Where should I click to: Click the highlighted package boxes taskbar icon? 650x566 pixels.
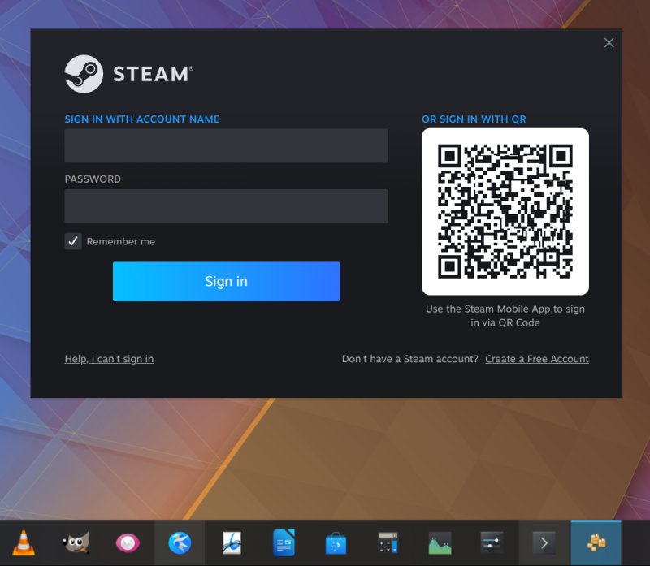click(596, 542)
